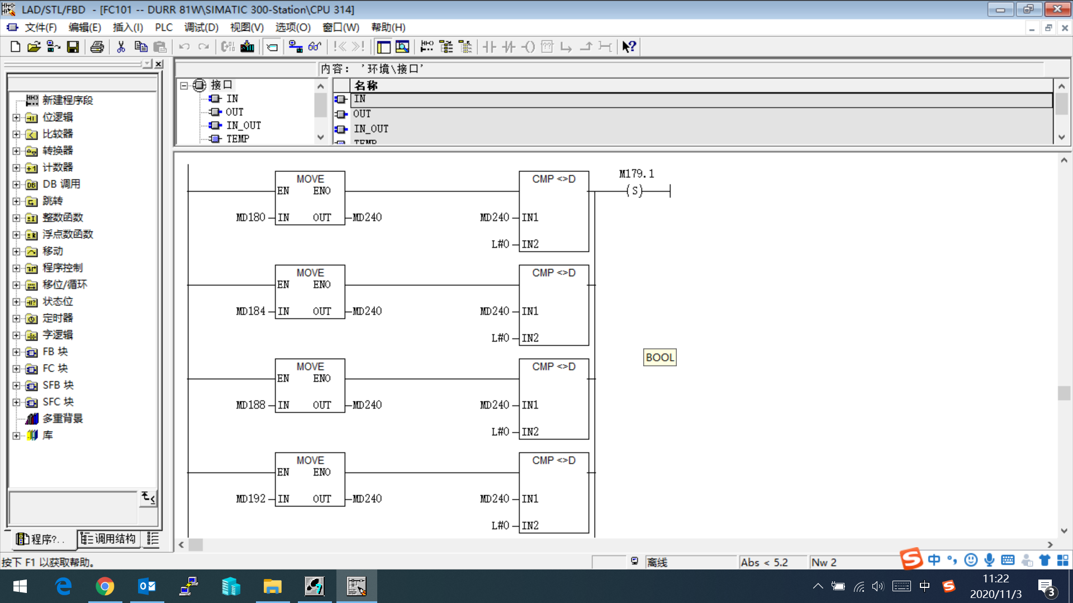Expand the 定时器 tree node
The image size is (1073, 603).
(17, 318)
